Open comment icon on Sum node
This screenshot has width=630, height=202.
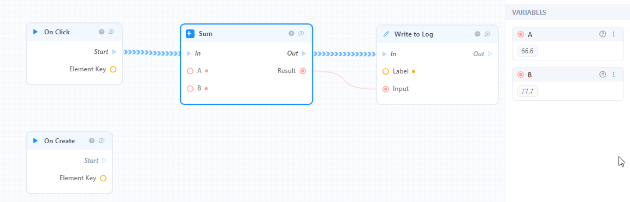click(x=301, y=34)
